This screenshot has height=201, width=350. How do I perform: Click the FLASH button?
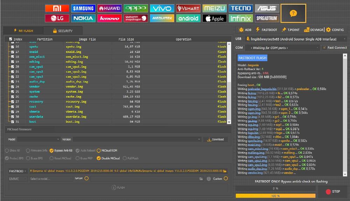click(x=118, y=187)
